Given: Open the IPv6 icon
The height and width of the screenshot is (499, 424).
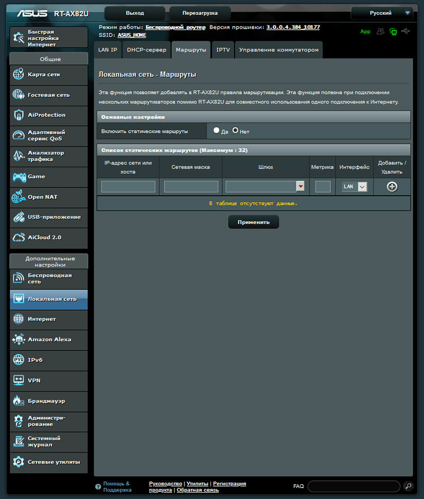Looking at the screenshot, I should tap(19, 359).
